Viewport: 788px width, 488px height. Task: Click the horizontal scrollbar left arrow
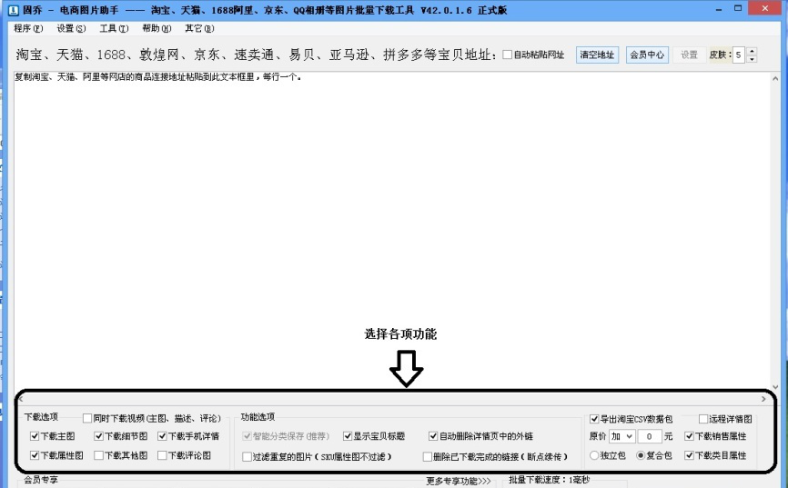tap(20, 399)
